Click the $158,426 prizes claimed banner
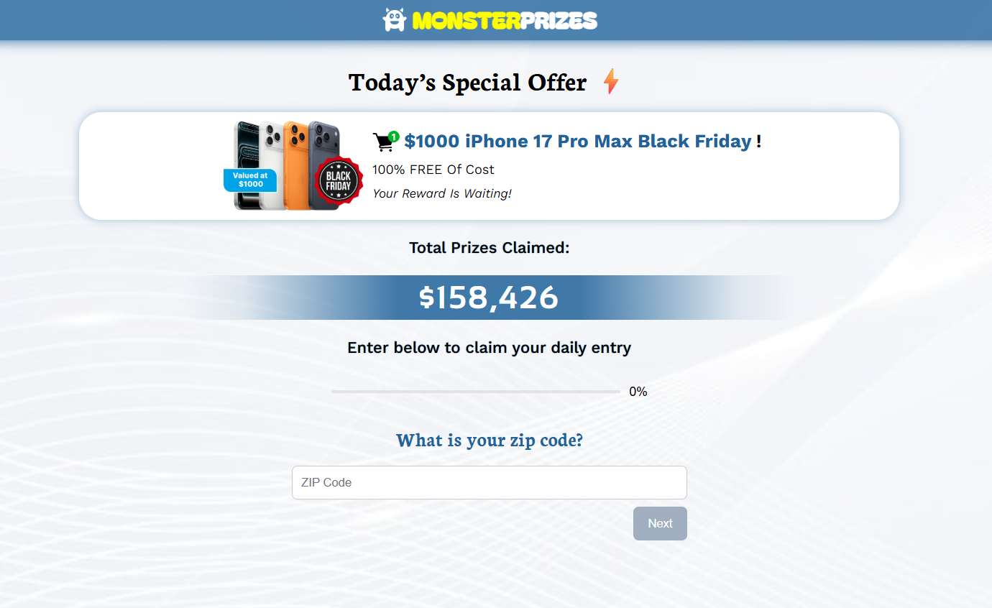The width and height of the screenshot is (992, 608). point(489,298)
